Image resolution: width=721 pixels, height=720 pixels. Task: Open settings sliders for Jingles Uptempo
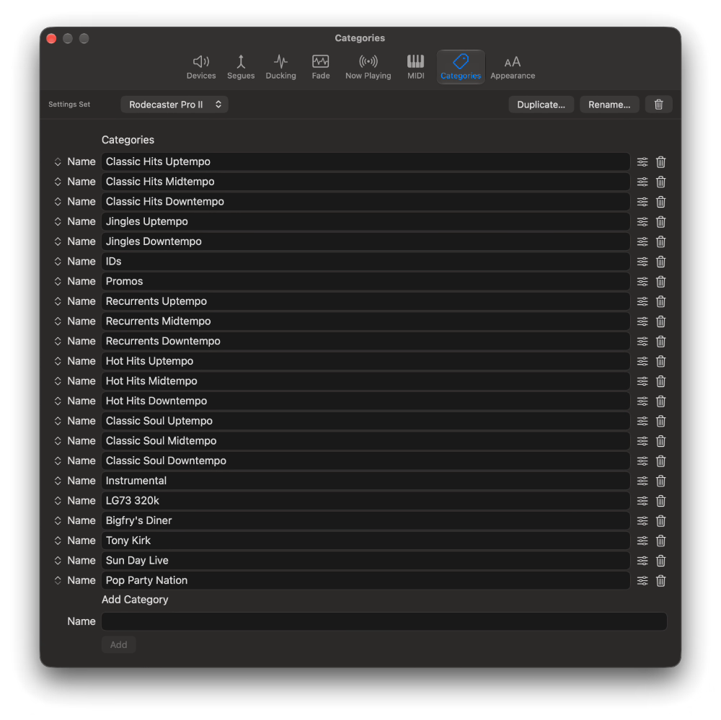point(642,221)
